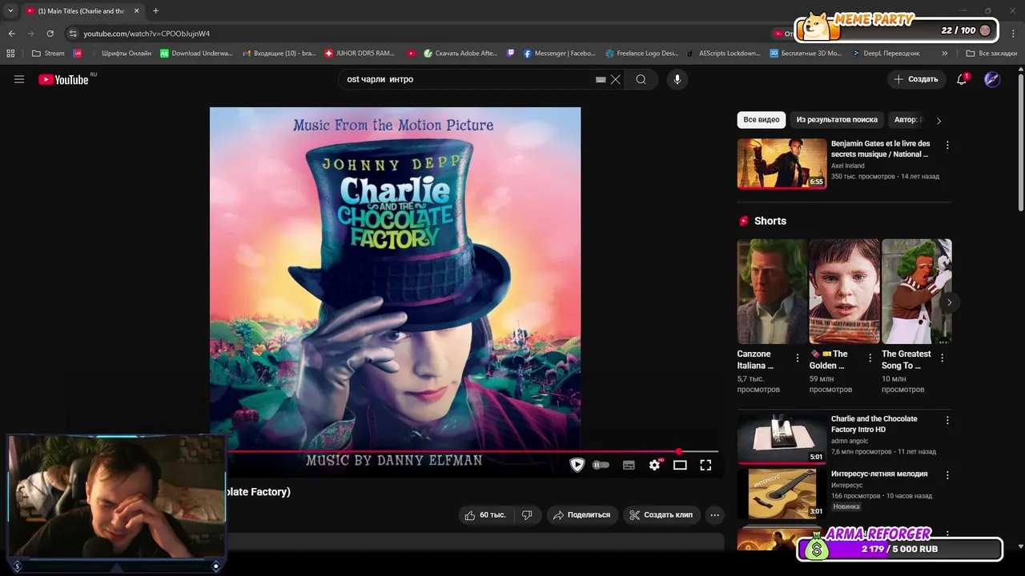Like the video with 60 тыс. likes

click(485, 515)
